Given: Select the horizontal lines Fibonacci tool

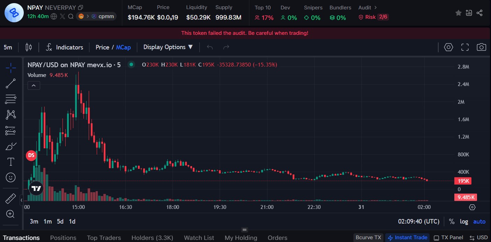Looking at the screenshot, I should pos(11,99).
